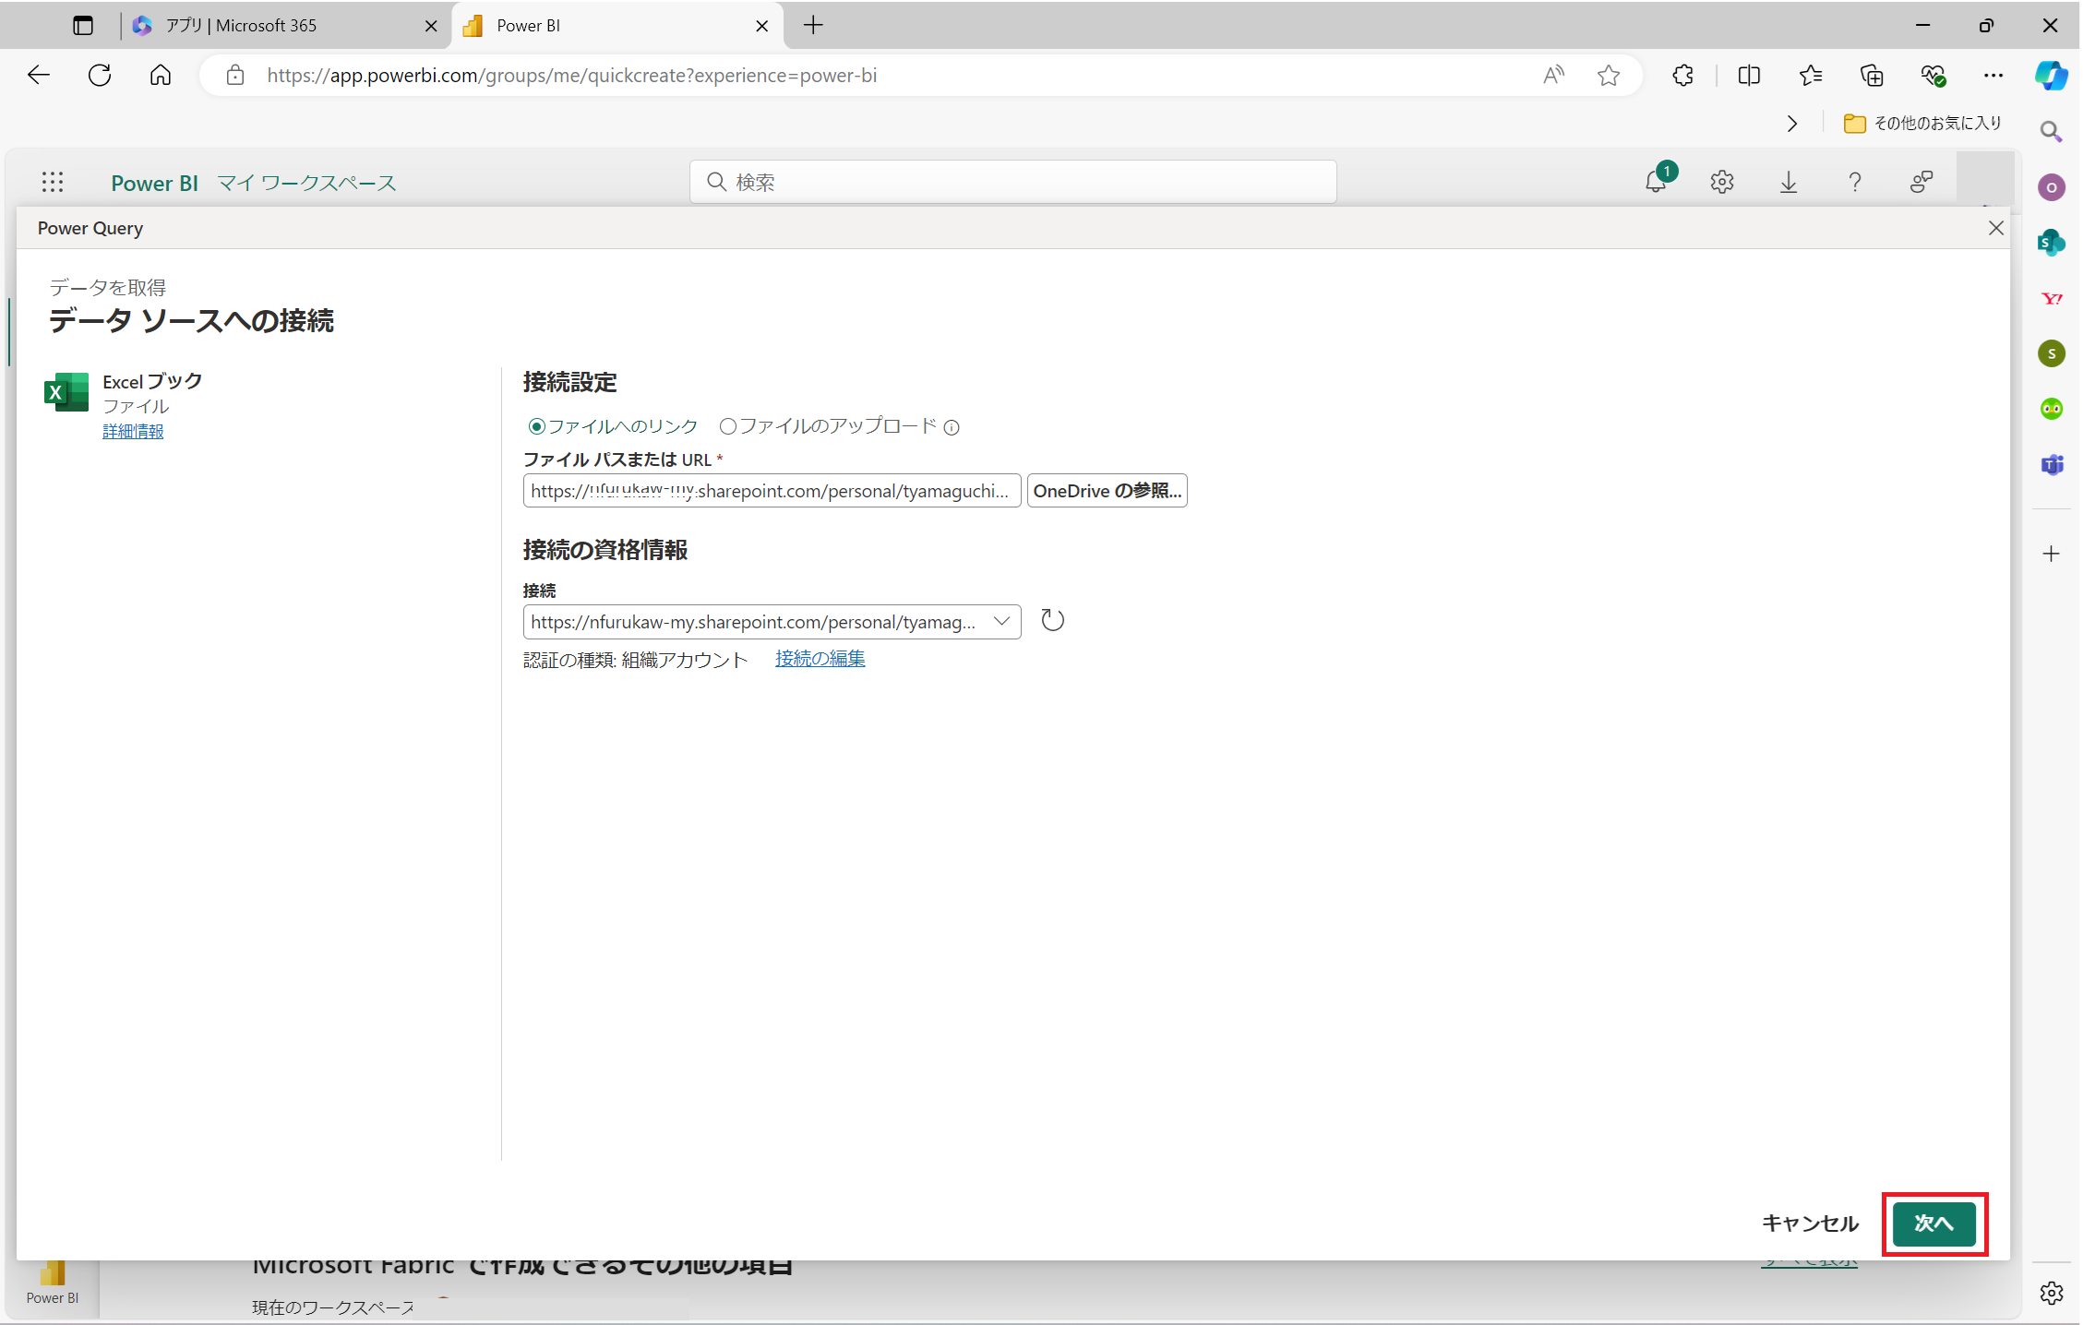Open a new browser tab
Viewport: 2083px width, 1325px height.
[x=813, y=26]
